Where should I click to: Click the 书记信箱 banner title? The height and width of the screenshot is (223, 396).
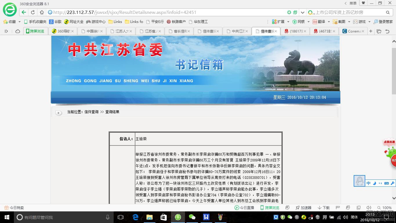tap(199, 65)
